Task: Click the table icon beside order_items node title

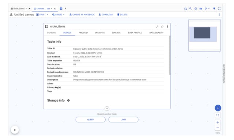Action: 46,26
